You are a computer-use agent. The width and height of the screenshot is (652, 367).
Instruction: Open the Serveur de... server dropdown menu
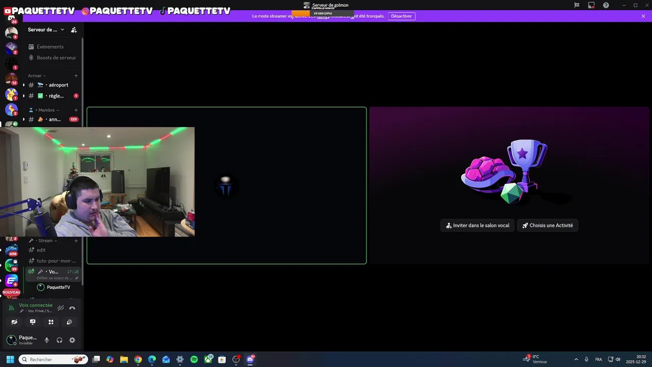[x=46, y=30]
